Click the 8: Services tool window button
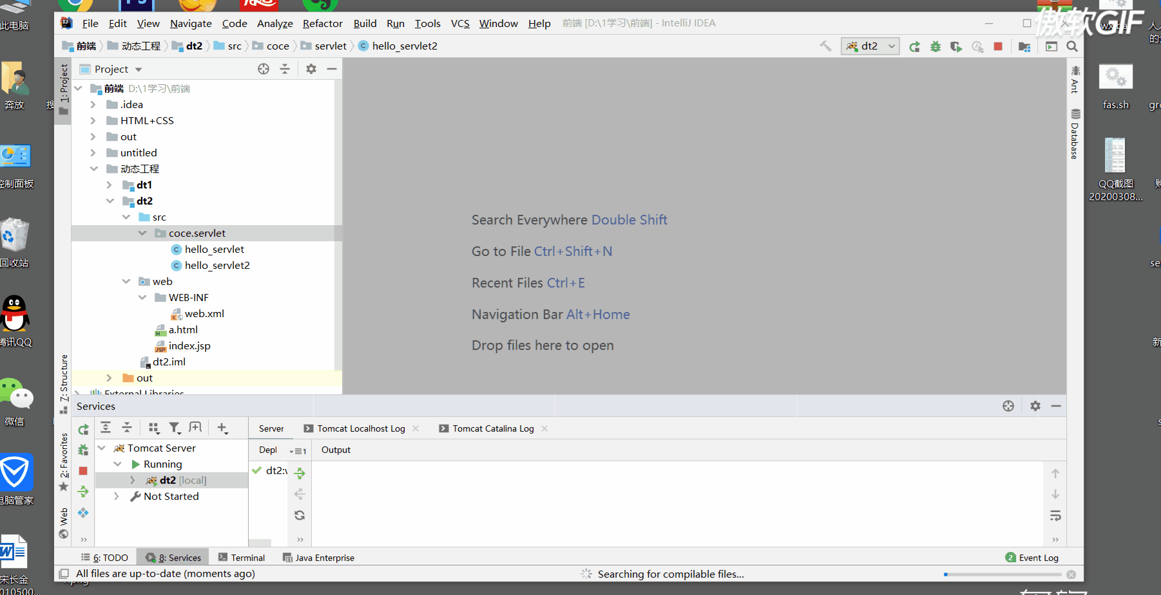Viewport: 1161px width, 595px height. [x=173, y=558]
